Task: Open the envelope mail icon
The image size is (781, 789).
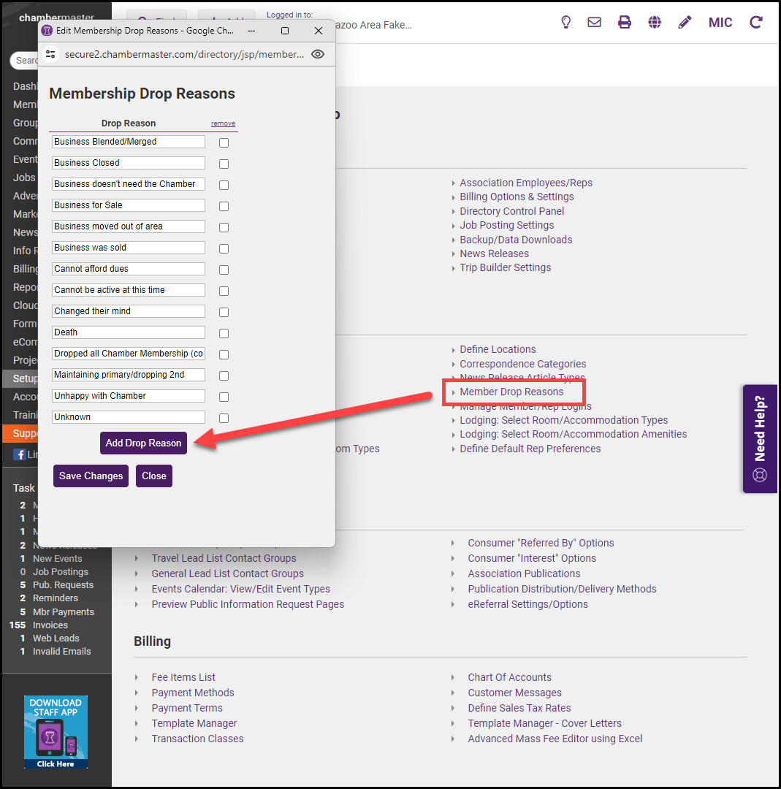Action: [594, 23]
